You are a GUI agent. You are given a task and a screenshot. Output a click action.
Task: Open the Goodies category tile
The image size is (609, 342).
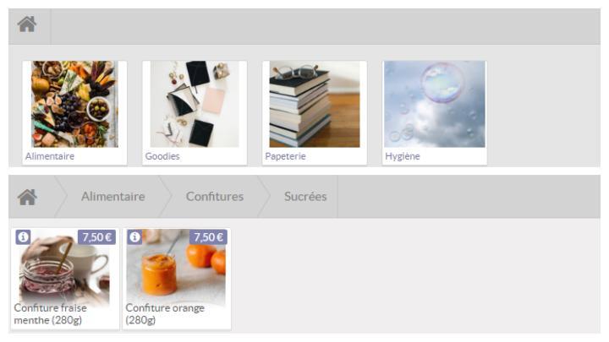pyautogui.click(x=195, y=112)
